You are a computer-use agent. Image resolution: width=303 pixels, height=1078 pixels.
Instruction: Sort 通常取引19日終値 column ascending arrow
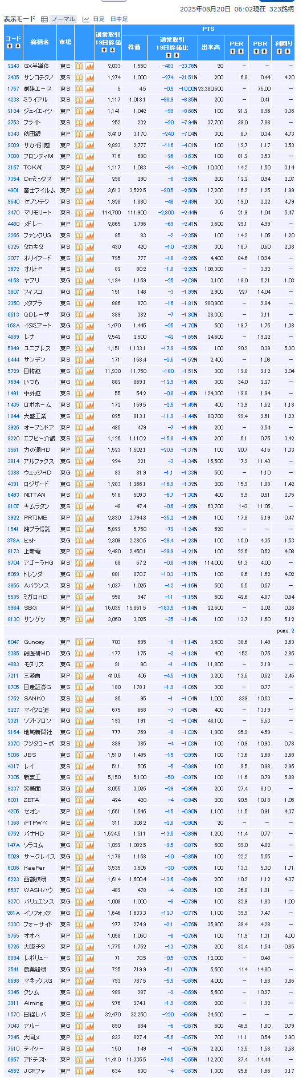point(103,50)
